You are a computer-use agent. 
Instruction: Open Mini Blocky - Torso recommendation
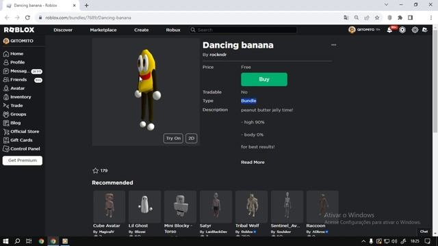click(180, 206)
